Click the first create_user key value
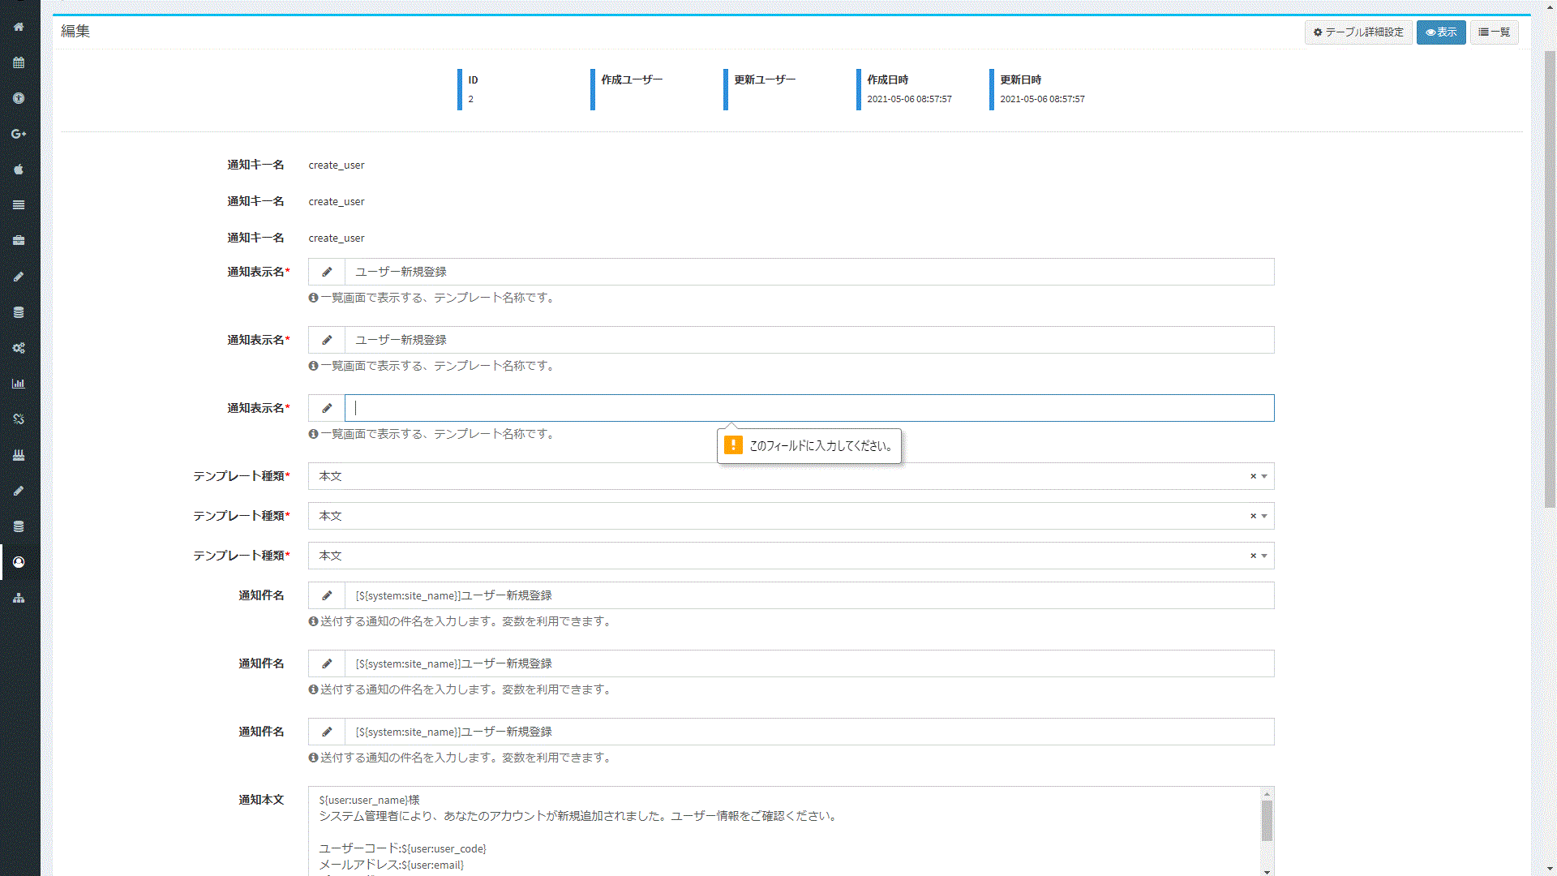 (337, 165)
